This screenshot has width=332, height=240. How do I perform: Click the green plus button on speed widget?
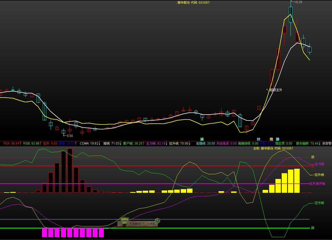pyautogui.click(x=157, y=221)
